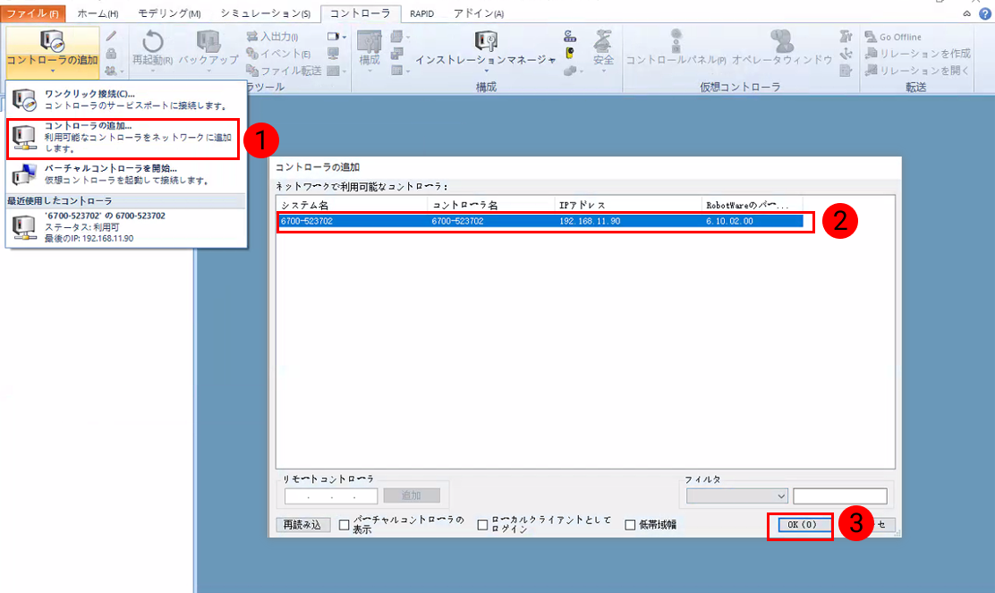The image size is (995, 593).
Task: Open the インストレーションマネージャ icon
Action: click(x=486, y=41)
